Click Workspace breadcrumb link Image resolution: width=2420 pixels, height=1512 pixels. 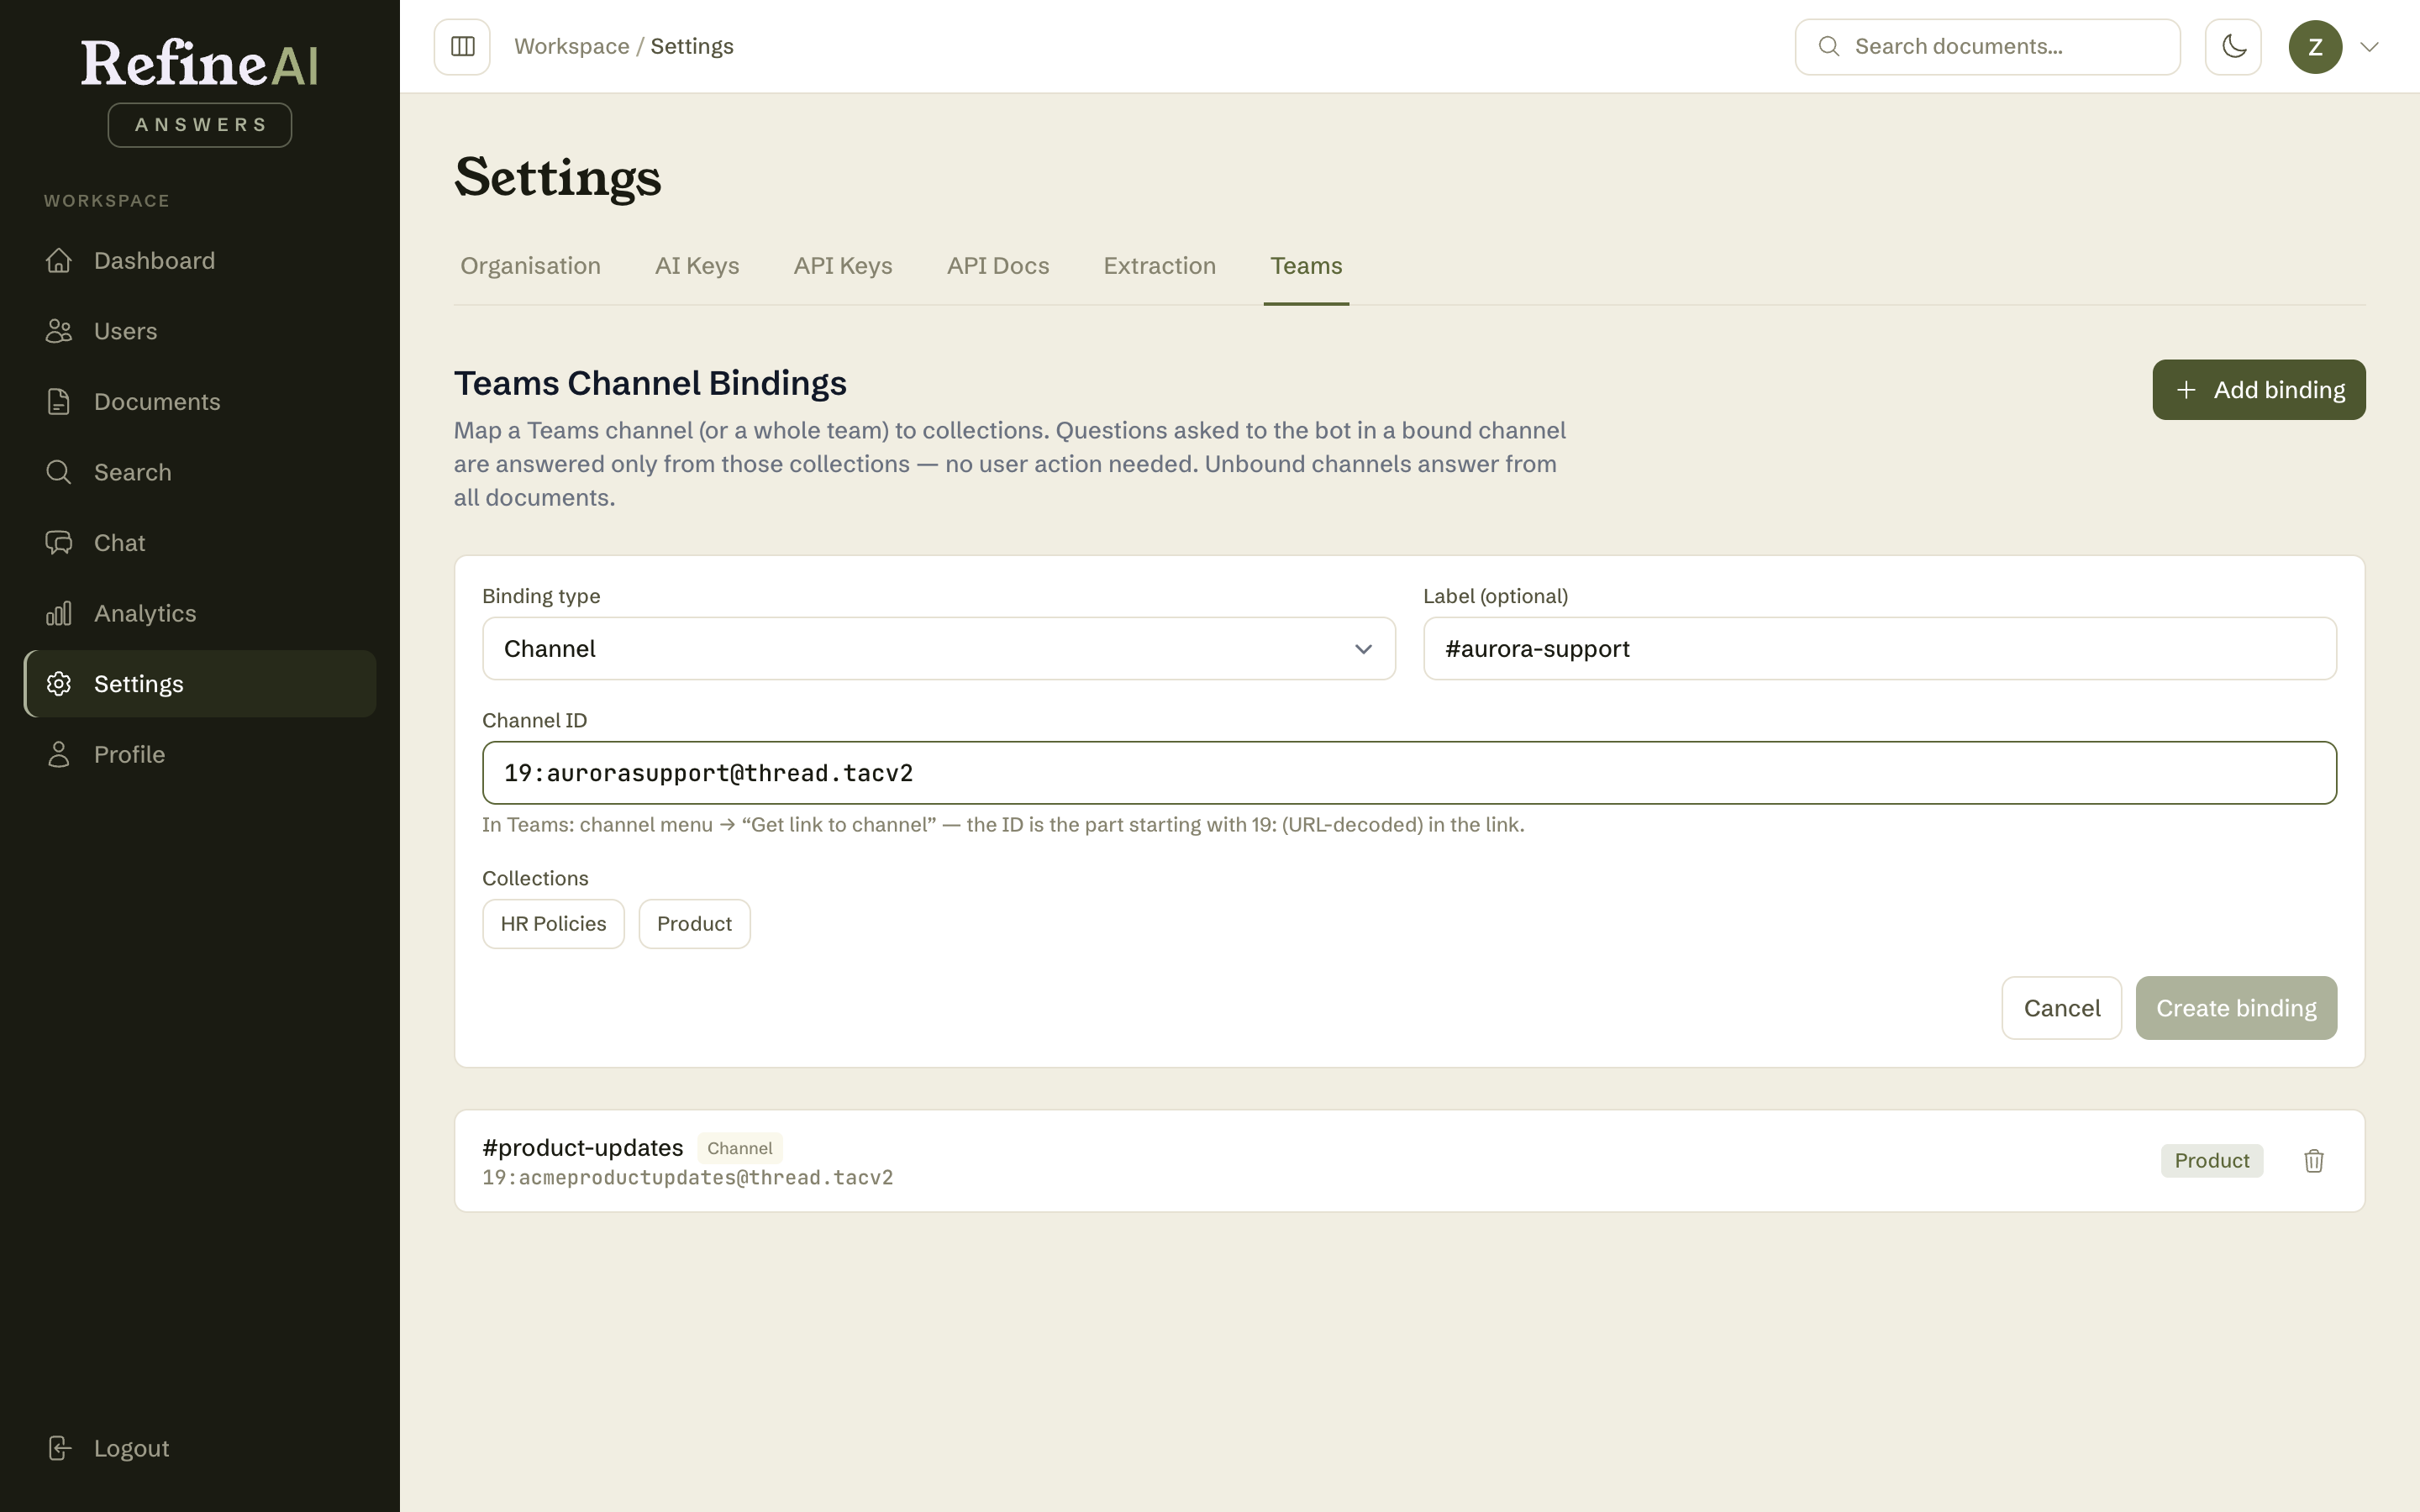click(x=572, y=47)
